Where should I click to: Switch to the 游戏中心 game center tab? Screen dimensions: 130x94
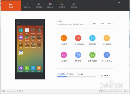coord(50,5)
